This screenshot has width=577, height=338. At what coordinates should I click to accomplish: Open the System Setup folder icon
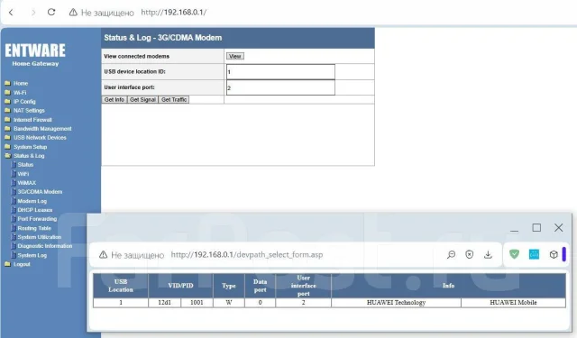pos(7,146)
